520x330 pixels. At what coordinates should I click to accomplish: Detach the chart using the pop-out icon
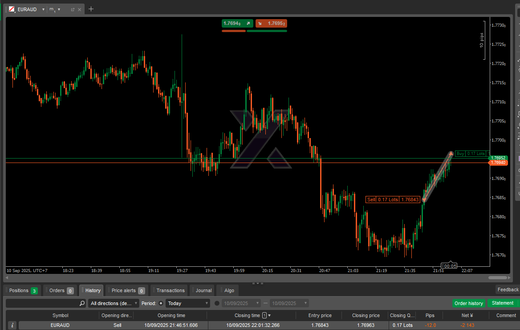click(x=73, y=9)
